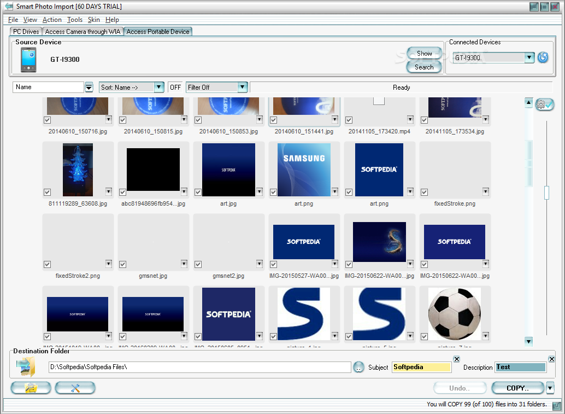The height and width of the screenshot is (414, 565).
Task: Open the View menu
Action: coord(30,20)
